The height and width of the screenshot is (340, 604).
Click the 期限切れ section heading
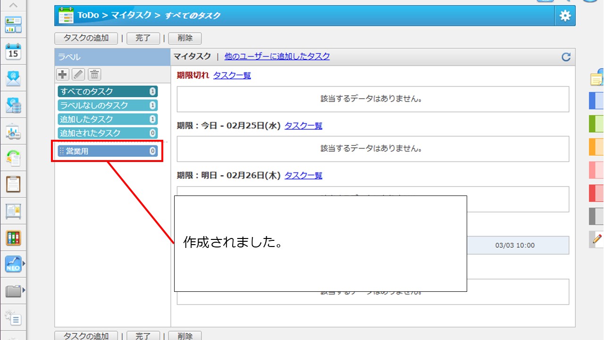tap(193, 75)
